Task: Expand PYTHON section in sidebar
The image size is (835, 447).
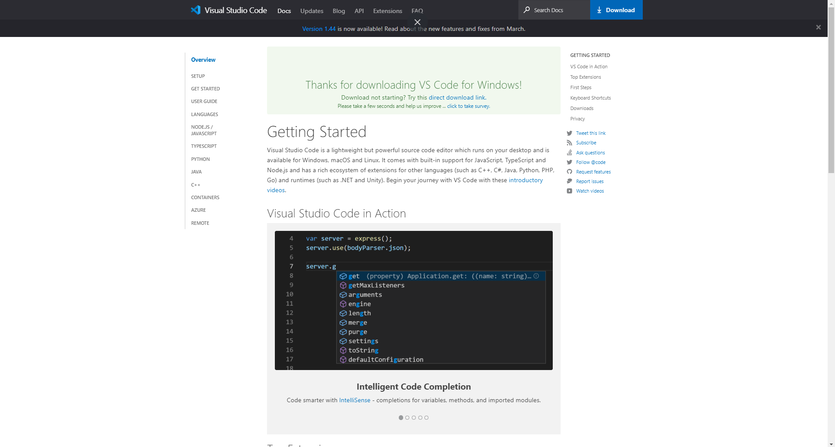Action: [200, 159]
